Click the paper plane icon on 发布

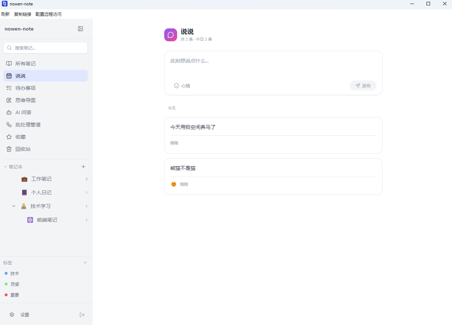358,86
